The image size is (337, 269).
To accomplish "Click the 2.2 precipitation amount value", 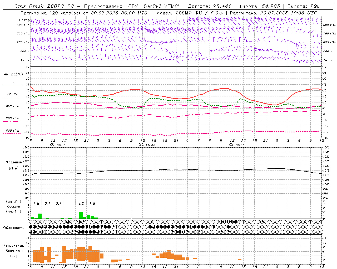I will 81,204.
